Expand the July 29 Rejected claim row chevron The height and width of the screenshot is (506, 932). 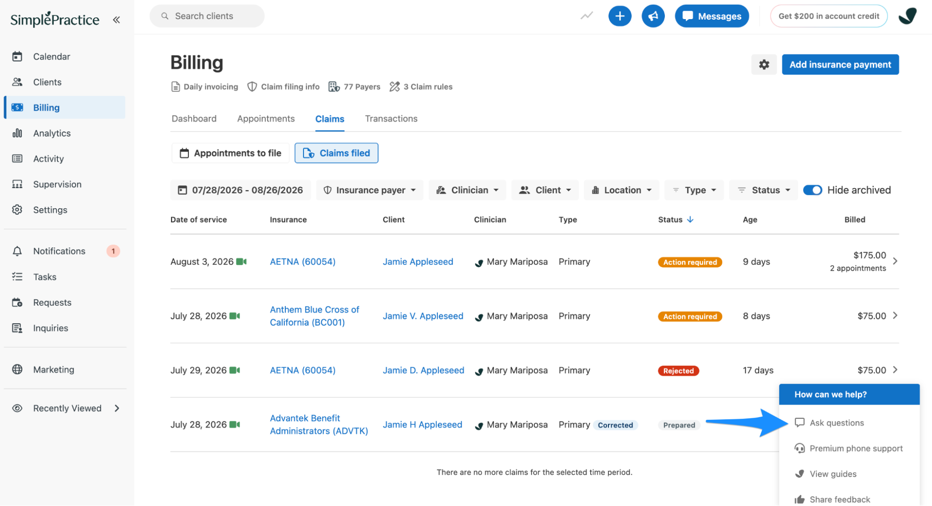coord(895,370)
